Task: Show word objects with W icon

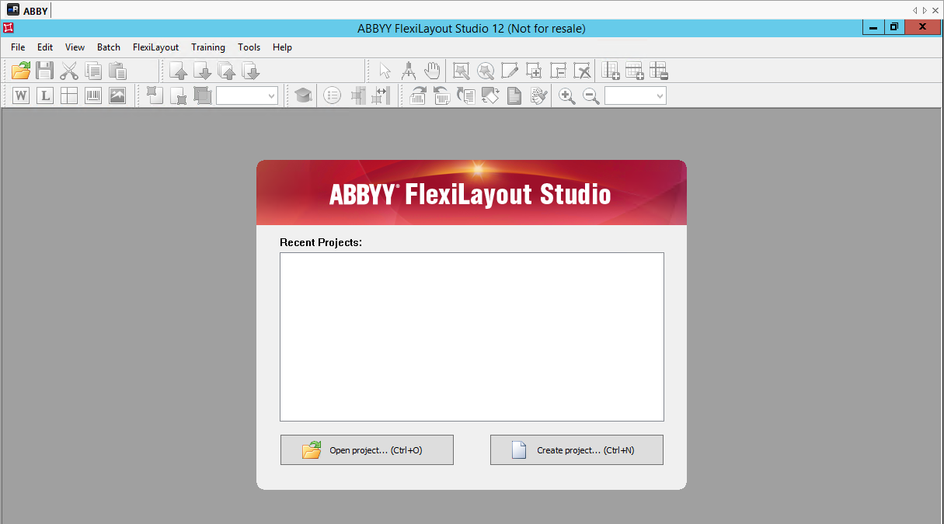Action: [21, 95]
